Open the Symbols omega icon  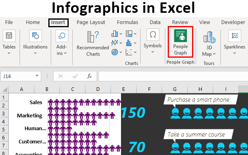pos(153,35)
